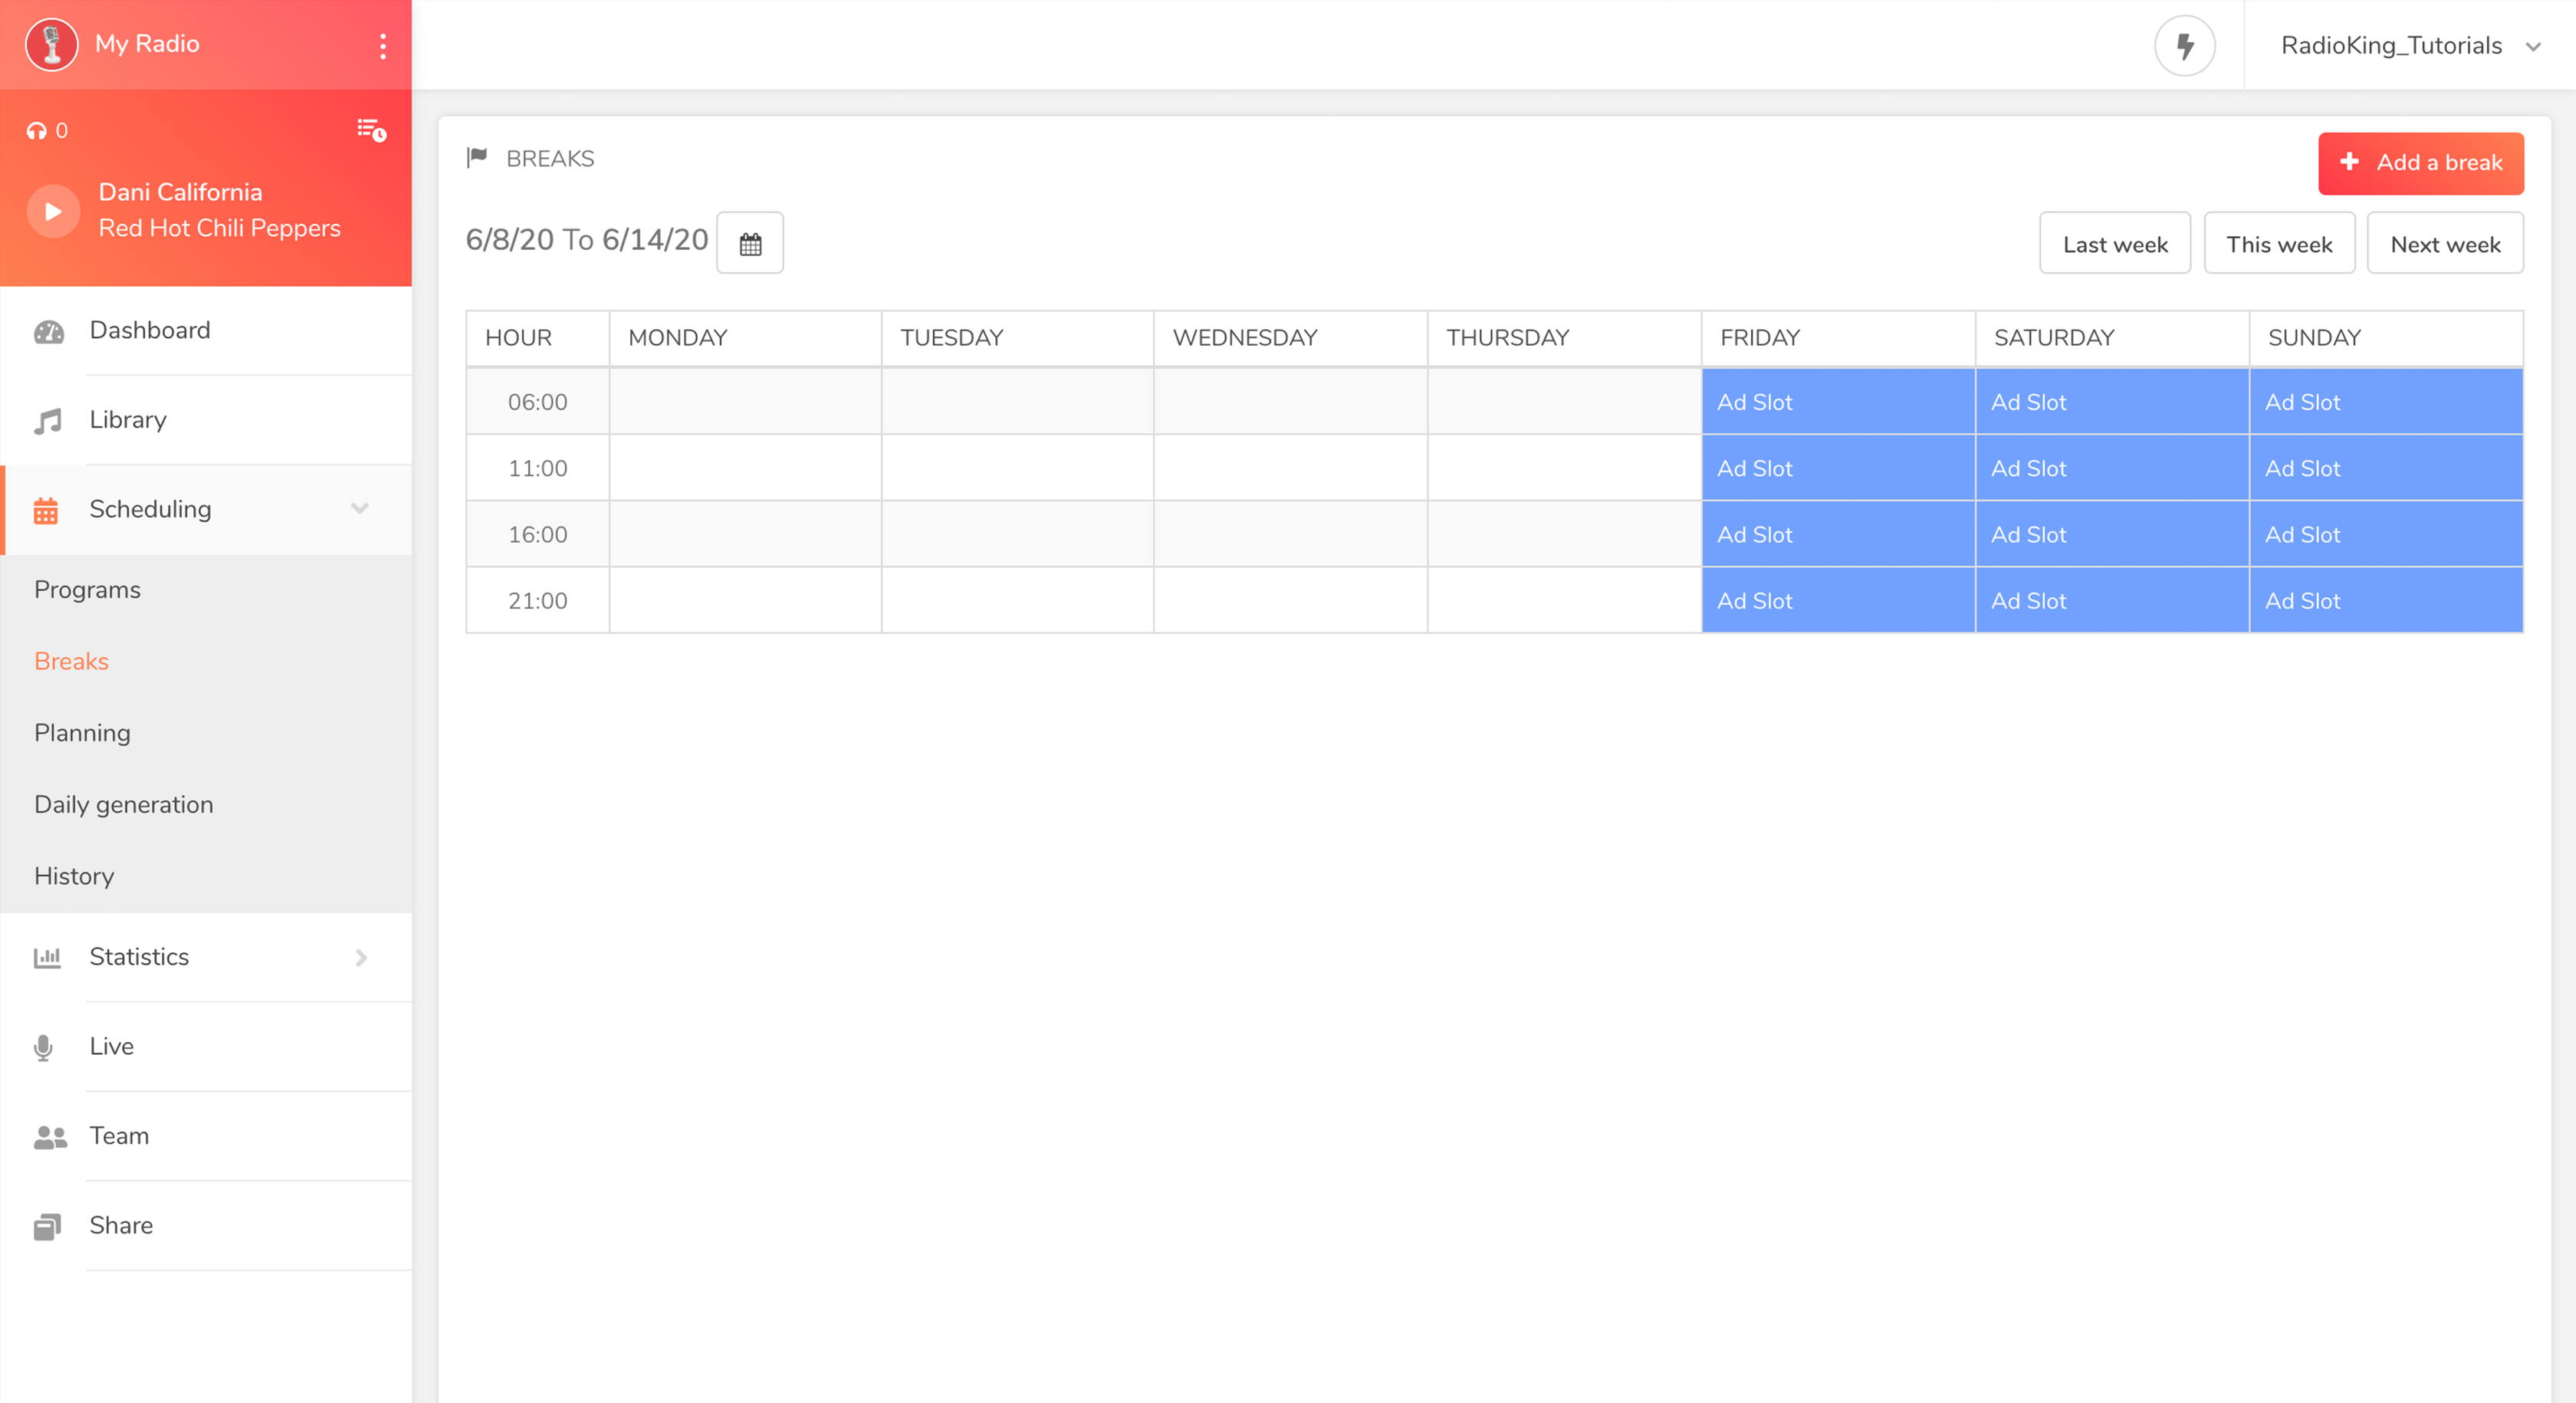
Task: Open Daily generation page
Action: pos(124,805)
